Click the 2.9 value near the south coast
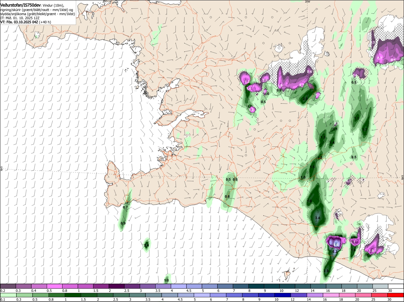 pos(326,271)
